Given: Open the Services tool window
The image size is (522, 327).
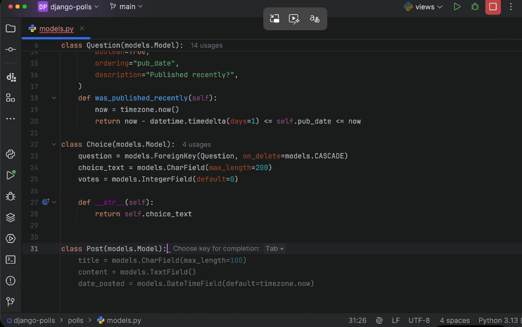Looking at the screenshot, I should click(10, 238).
